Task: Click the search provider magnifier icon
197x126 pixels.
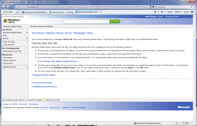Action: (x=191, y=7)
